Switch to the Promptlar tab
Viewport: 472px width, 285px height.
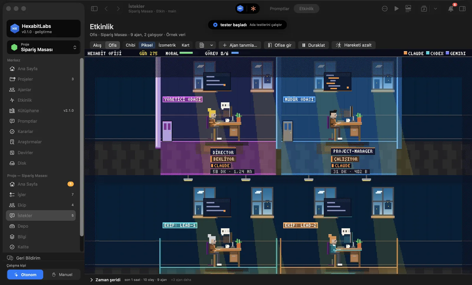[x=279, y=9]
